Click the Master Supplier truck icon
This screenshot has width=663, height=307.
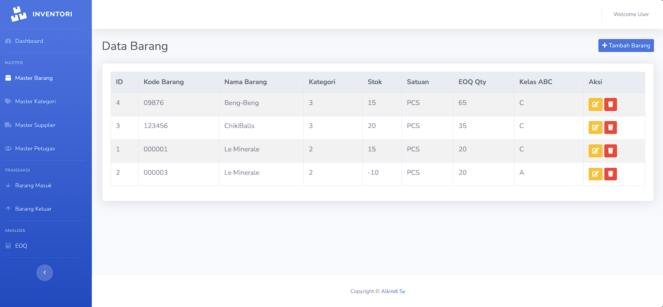[x=8, y=125]
